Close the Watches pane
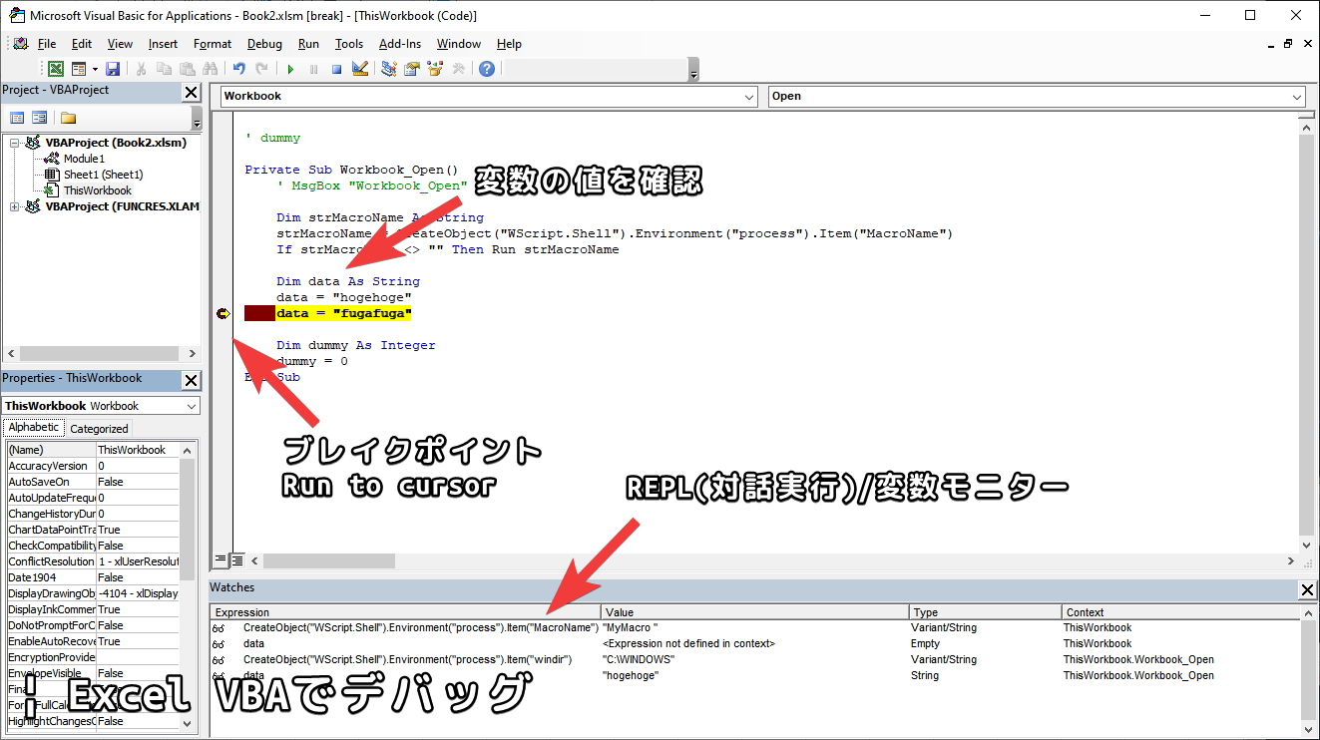 point(1307,590)
